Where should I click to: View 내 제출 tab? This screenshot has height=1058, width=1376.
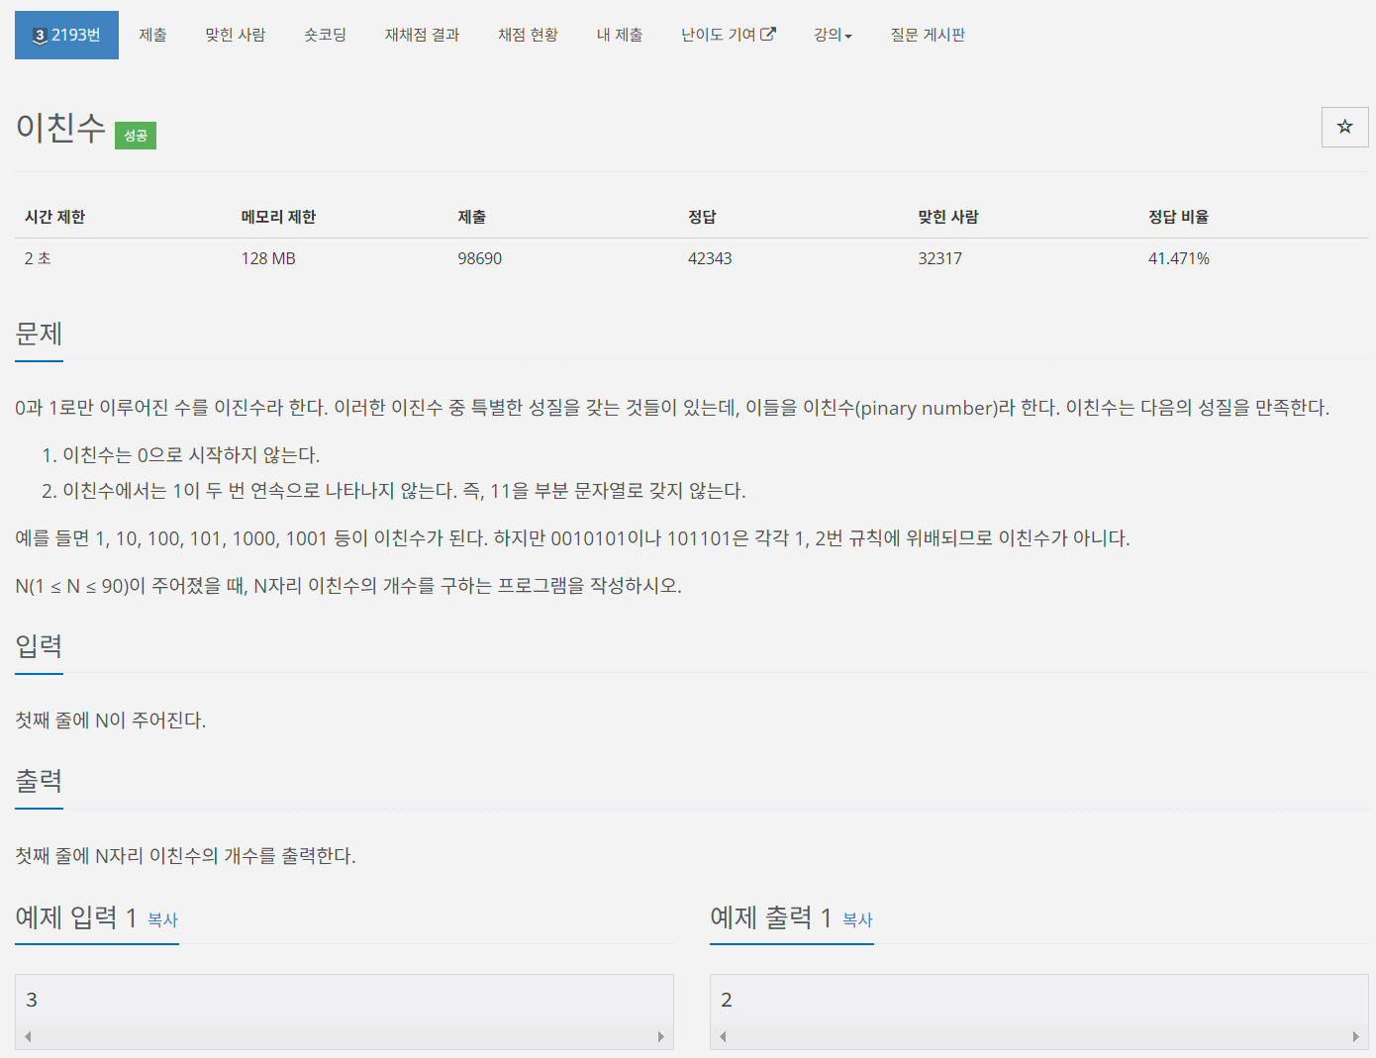click(x=620, y=35)
